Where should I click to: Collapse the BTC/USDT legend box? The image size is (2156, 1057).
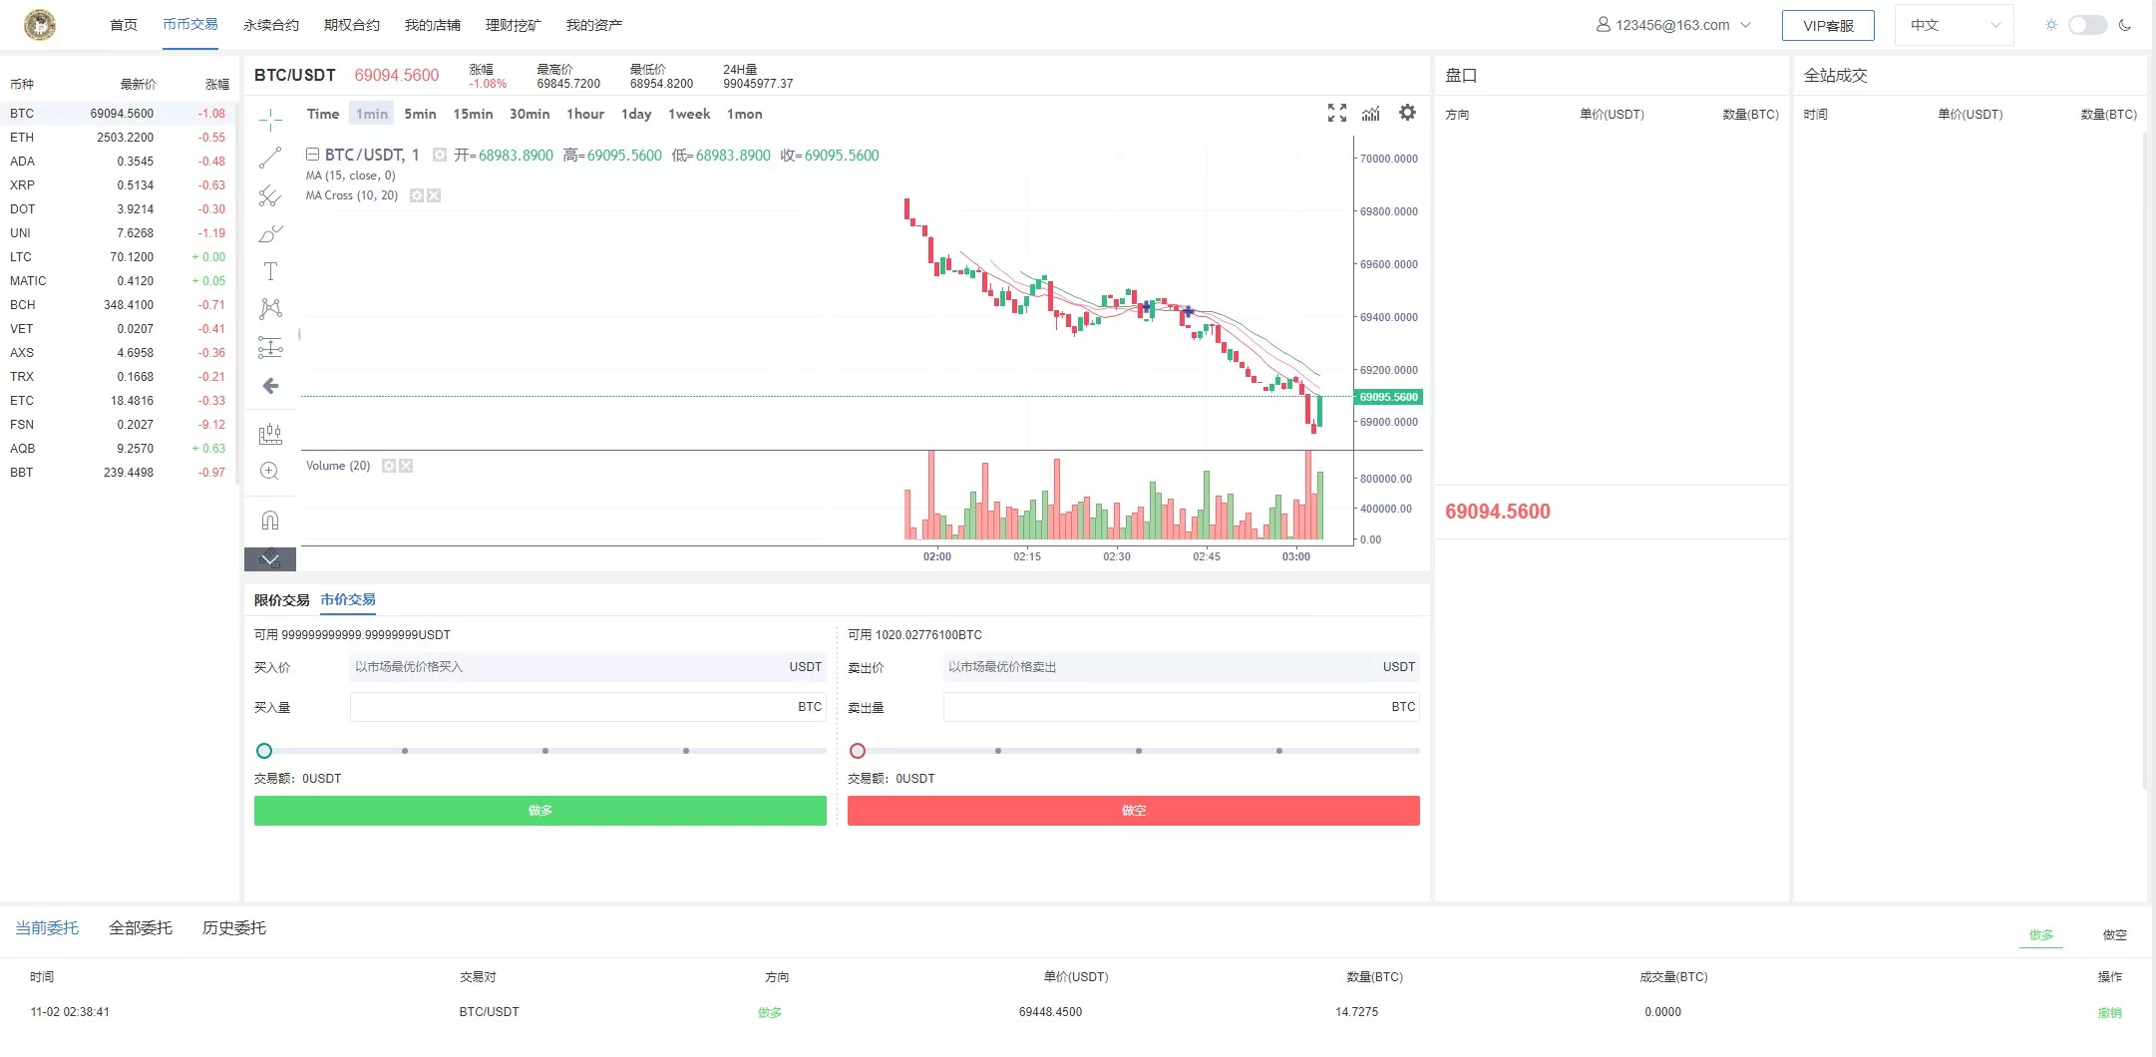(312, 155)
